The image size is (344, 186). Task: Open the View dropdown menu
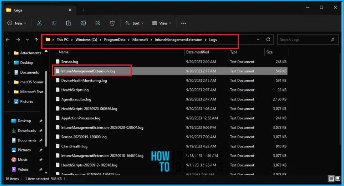tap(162, 23)
